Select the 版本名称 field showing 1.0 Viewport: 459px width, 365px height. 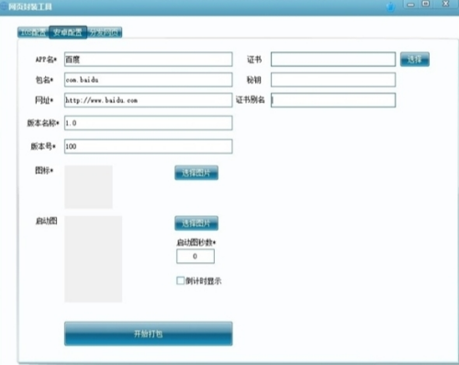(x=149, y=123)
